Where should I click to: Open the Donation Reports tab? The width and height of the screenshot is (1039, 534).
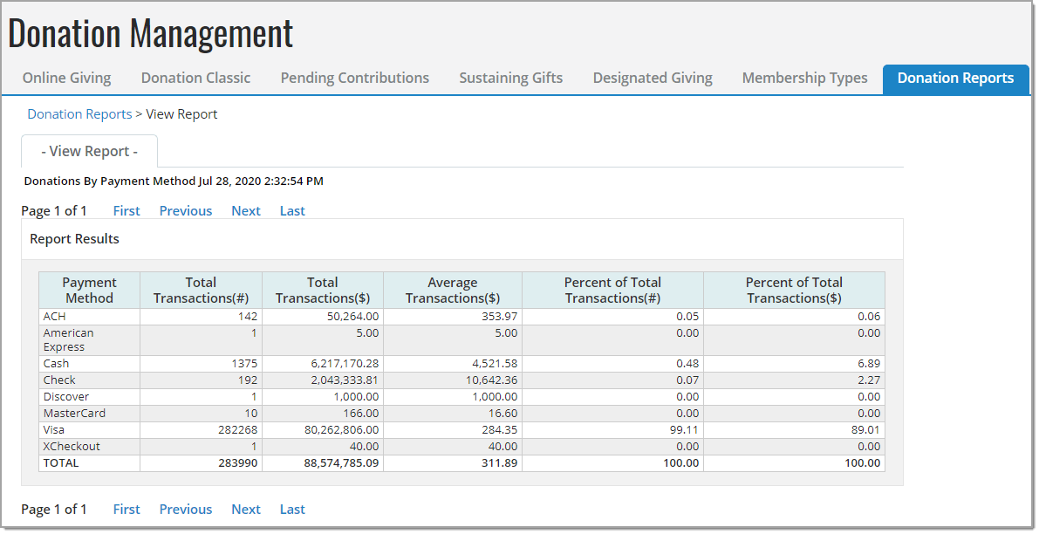pyautogui.click(x=955, y=79)
